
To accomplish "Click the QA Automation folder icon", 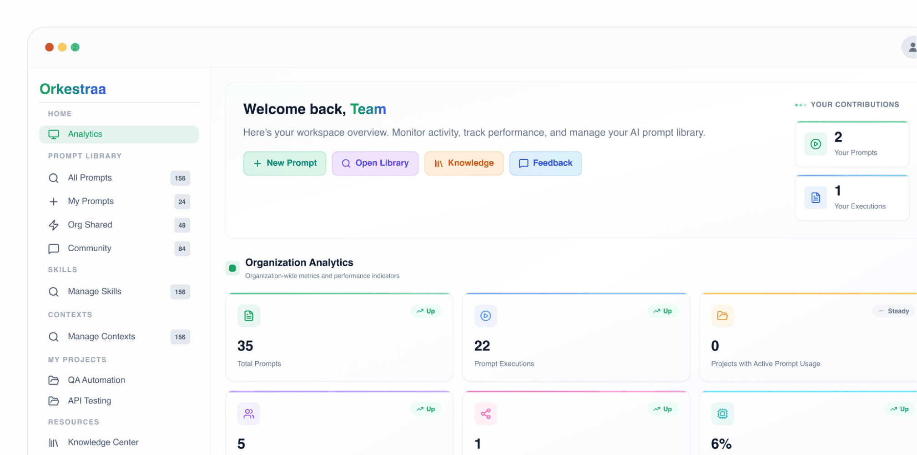I will [x=54, y=380].
